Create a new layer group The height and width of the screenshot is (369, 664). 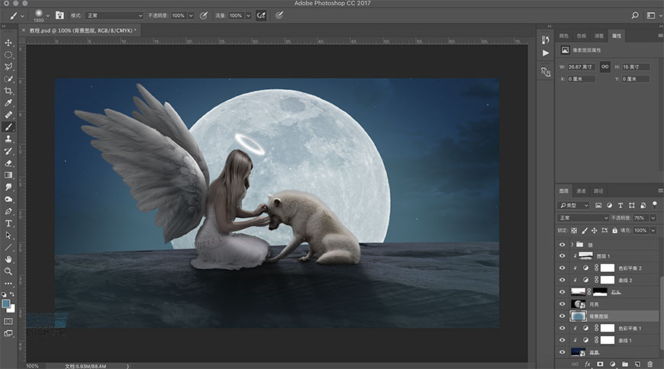coord(625,364)
